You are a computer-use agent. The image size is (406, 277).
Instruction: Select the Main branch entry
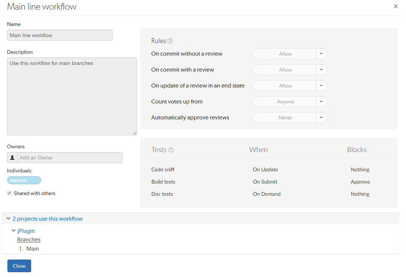click(33, 248)
